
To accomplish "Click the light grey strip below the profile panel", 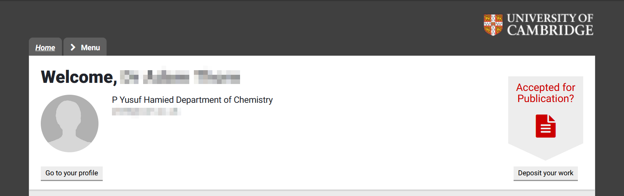I will [312, 193].
